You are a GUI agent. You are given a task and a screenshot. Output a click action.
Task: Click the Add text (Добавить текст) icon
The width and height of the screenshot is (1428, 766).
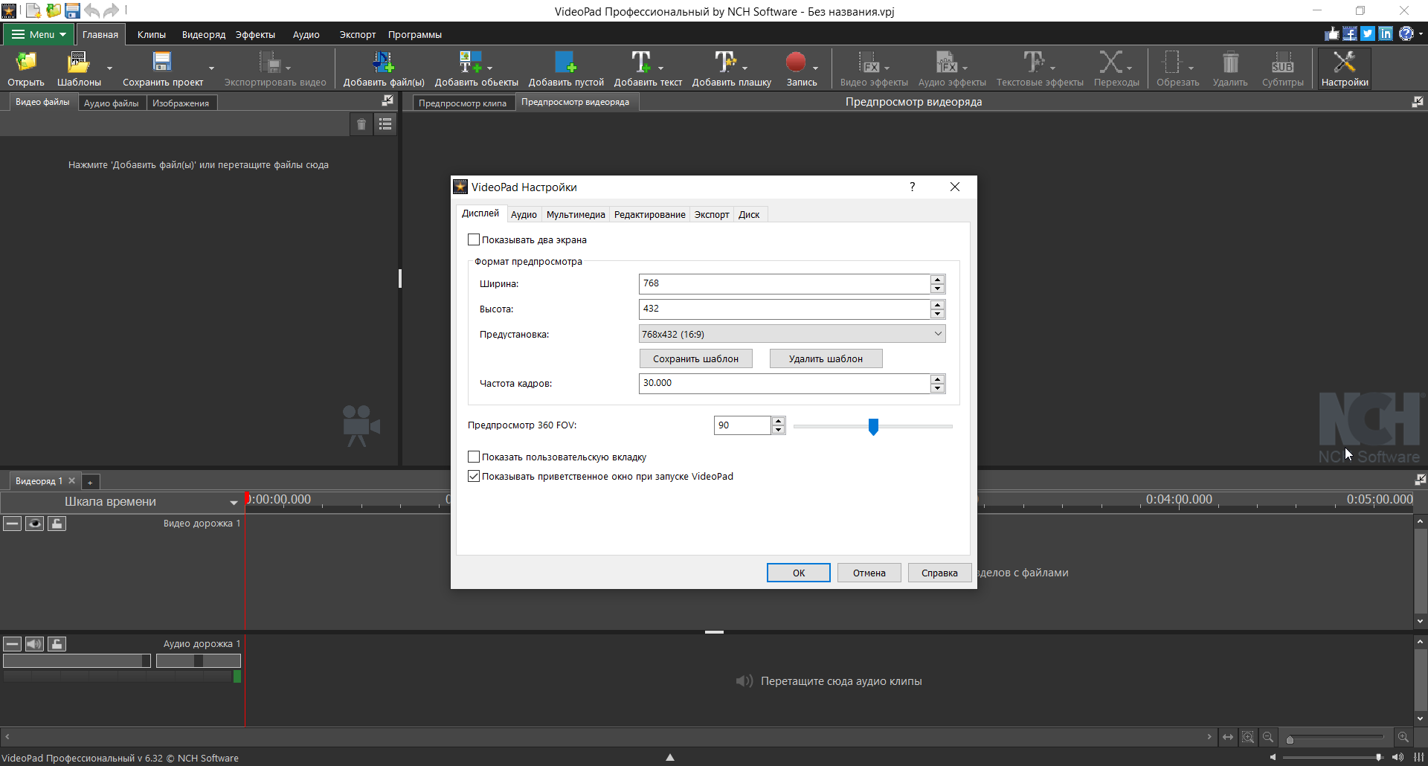(x=641, y=62)
